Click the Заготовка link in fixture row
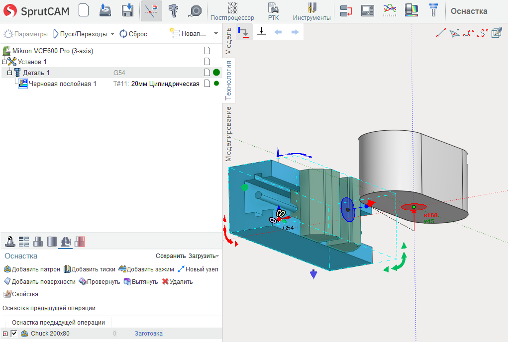Viewport: 508px width, 342px height. (x=148, y=334)
